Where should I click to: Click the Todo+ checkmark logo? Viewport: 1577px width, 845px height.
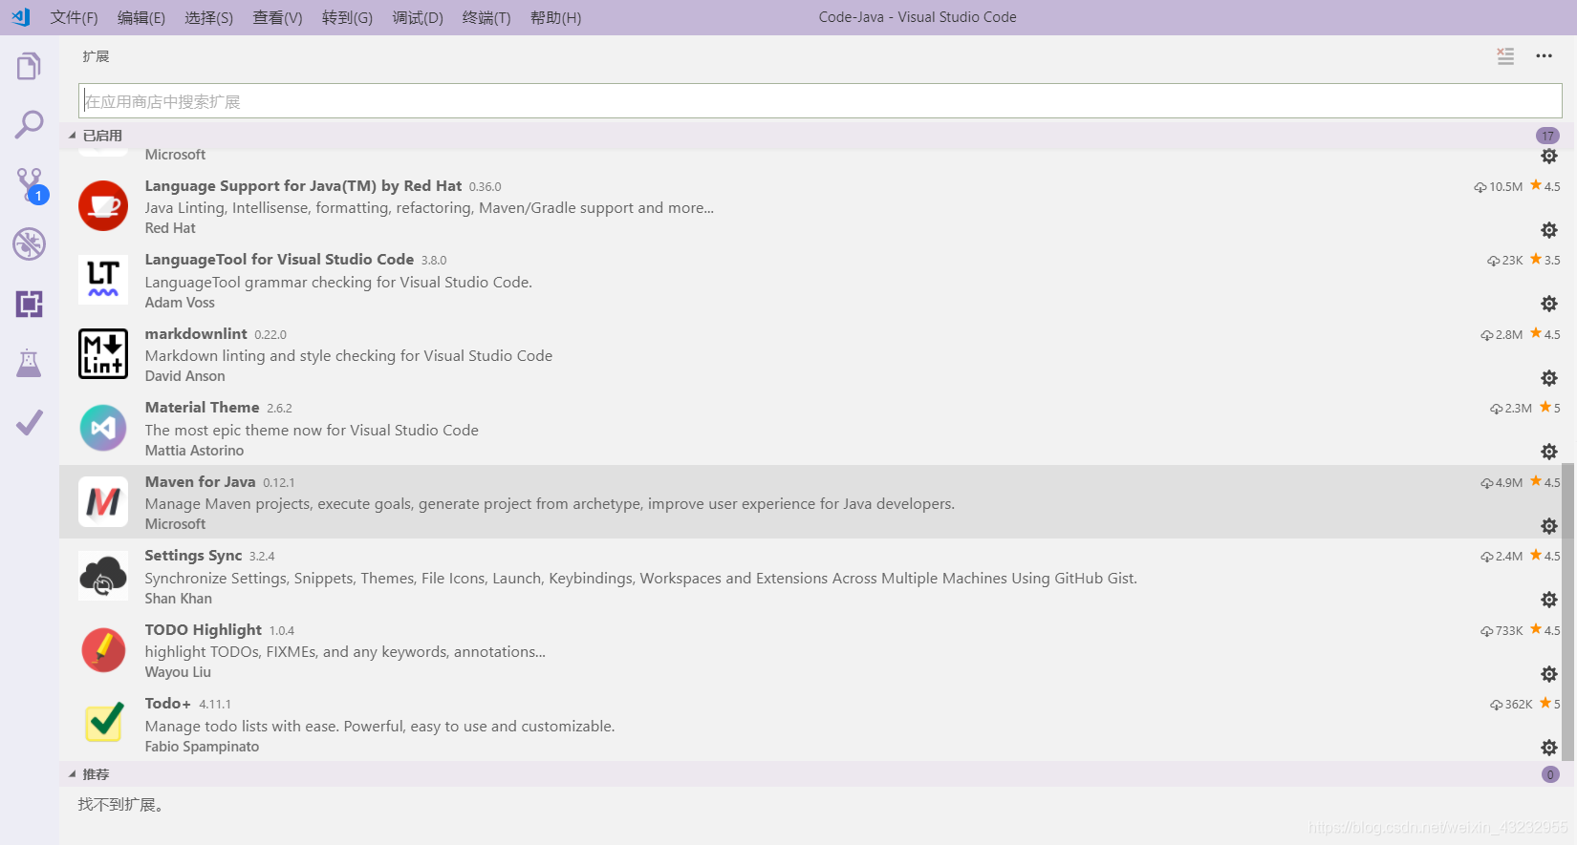click(103, 723)
